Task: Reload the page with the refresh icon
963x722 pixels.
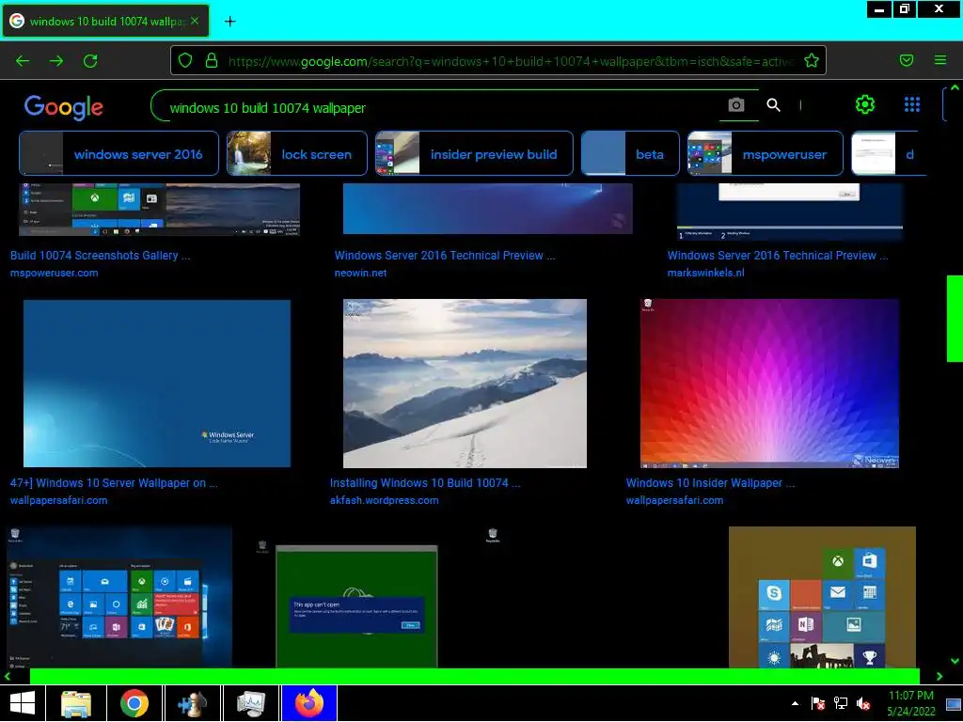Action: tap(90, 61)
